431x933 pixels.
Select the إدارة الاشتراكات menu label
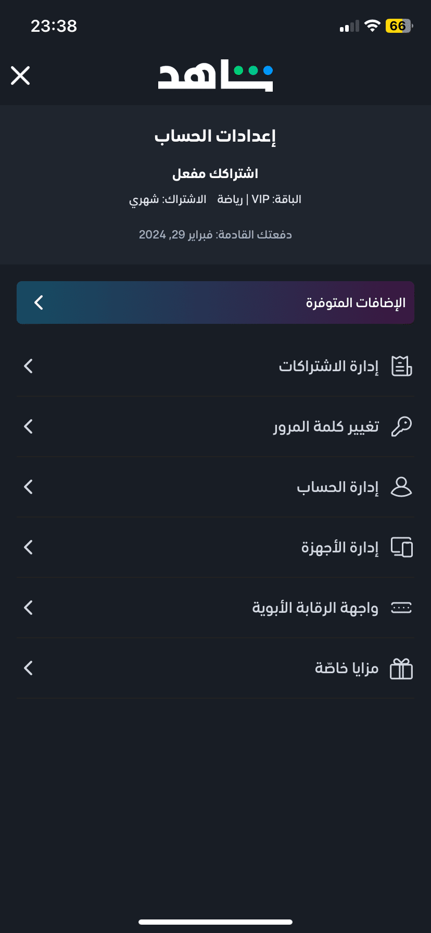click(328, 366)
